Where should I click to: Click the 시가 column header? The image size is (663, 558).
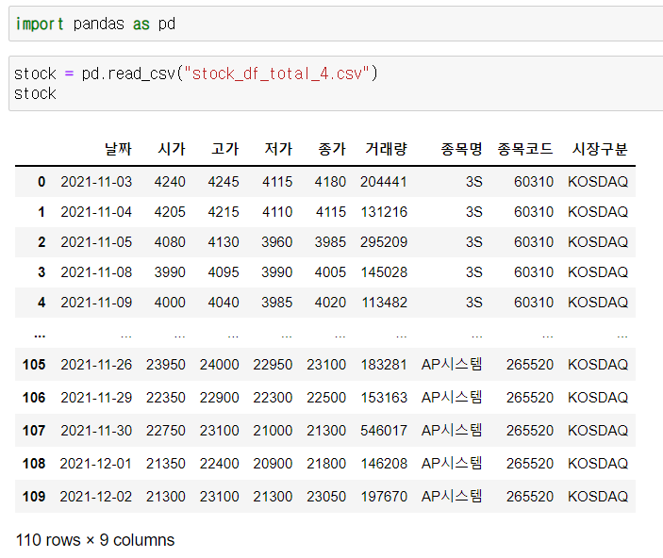pyautogui.click(x=172, y=149)
